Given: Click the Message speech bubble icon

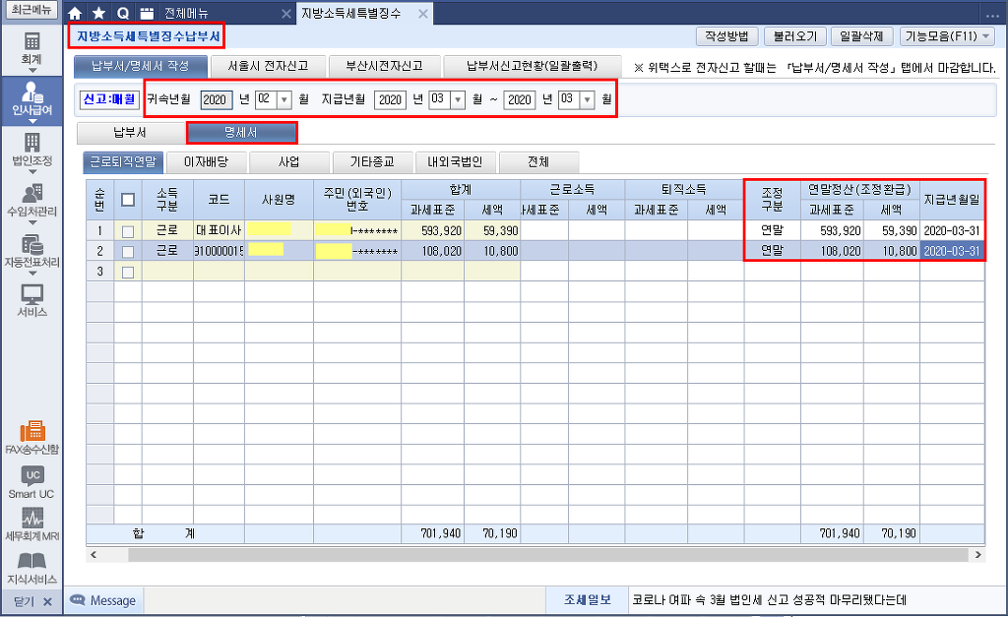Looking at the screenshot, I should [78, 600].
